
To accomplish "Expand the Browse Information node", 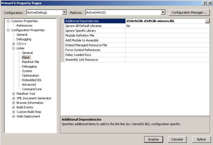I will (13, 103).
